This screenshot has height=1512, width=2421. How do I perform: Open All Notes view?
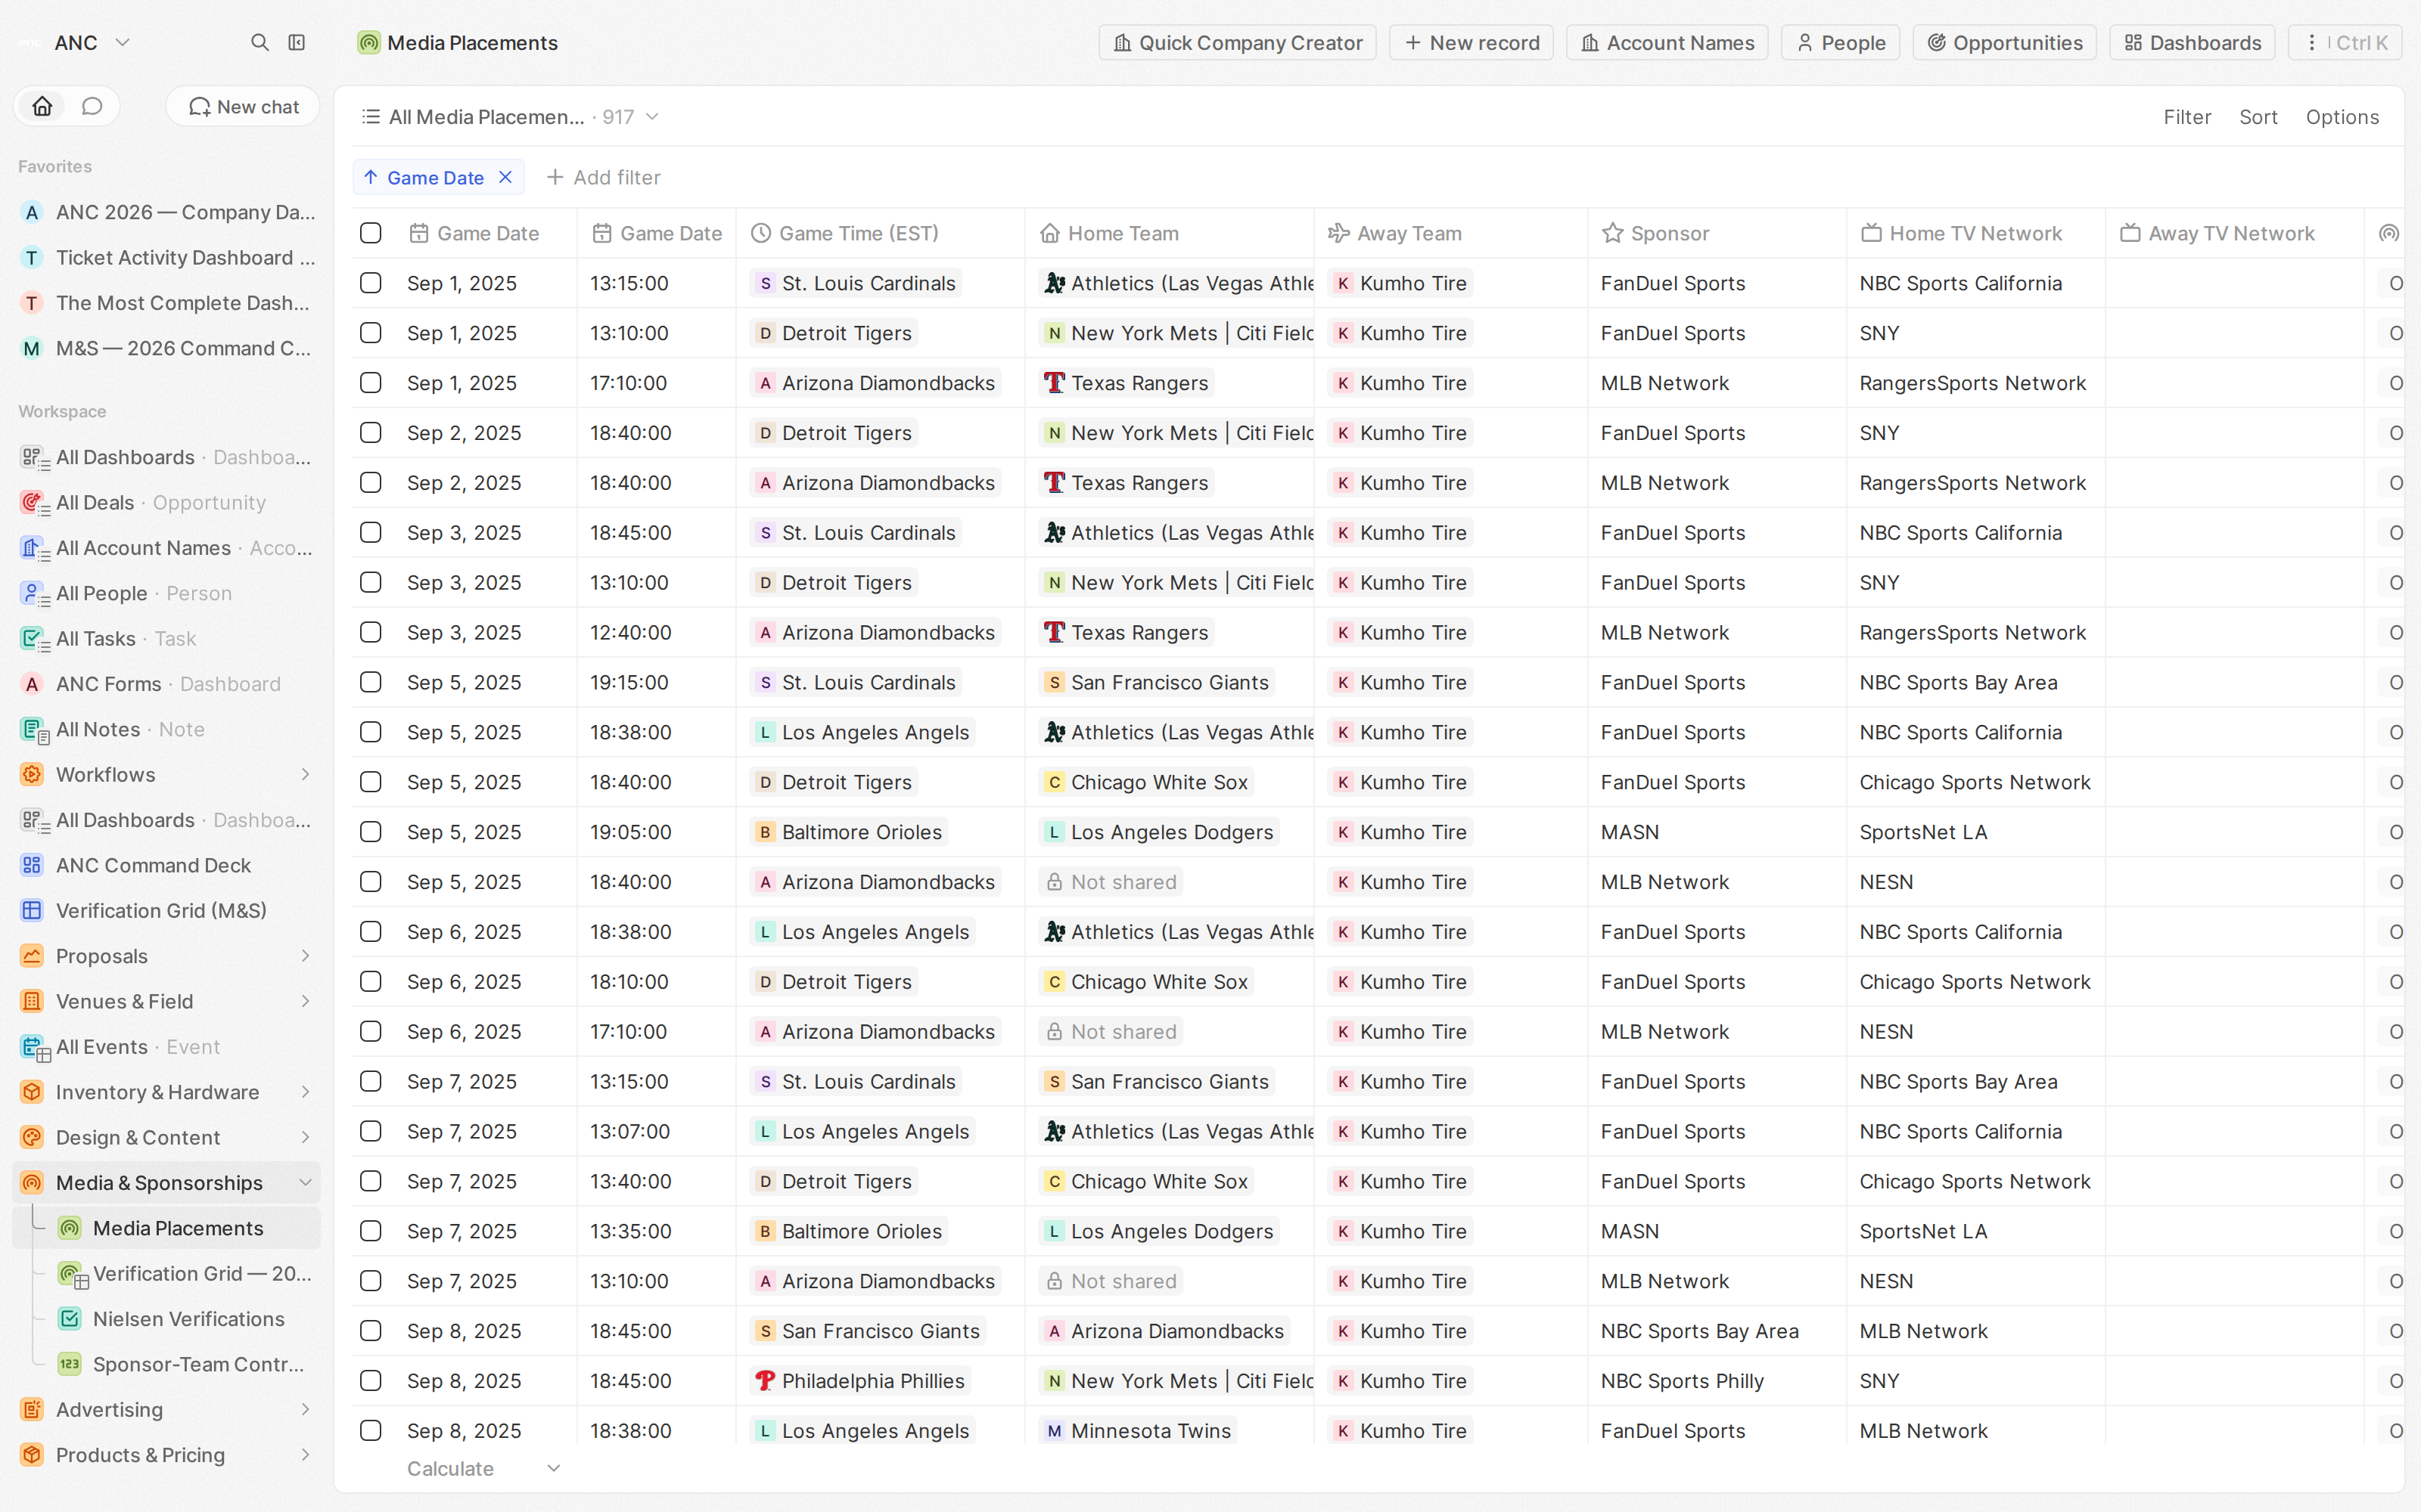pyautogui.click(x=167, y=729)
